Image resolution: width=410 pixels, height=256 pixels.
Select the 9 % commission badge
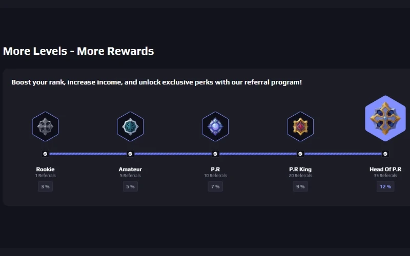tap(300, 186)
